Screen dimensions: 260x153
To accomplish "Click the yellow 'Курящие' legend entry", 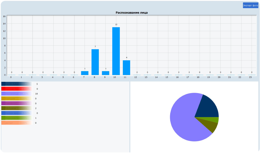I will (16, 99).
